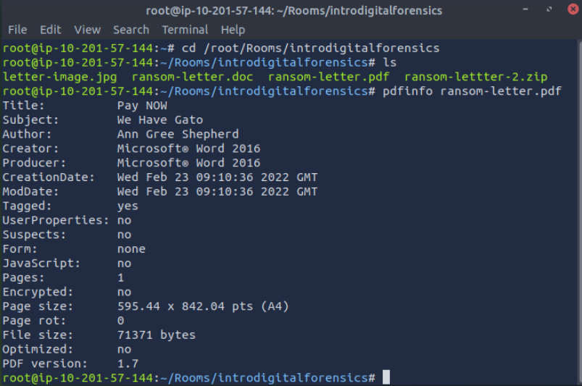Click the cursor block at the prompt

pyautogui.click(x=386, y=377)
